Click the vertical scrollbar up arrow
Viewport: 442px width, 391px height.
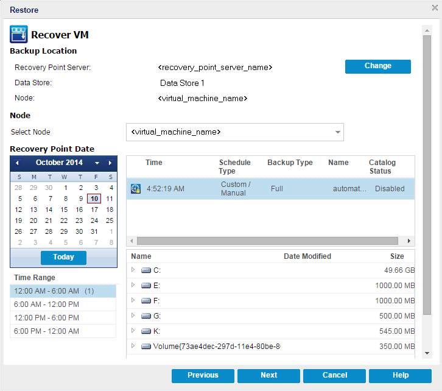427,30
